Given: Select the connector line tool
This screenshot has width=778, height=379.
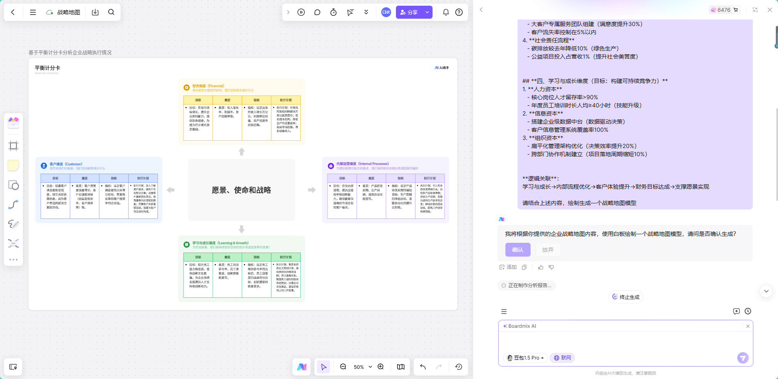Looking at the screenshot, I should click(x=13, y=205).
